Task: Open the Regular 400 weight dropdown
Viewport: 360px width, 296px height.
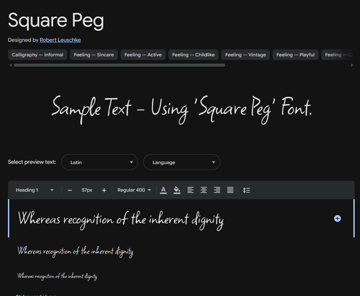Action: click(x=134, y=190)
